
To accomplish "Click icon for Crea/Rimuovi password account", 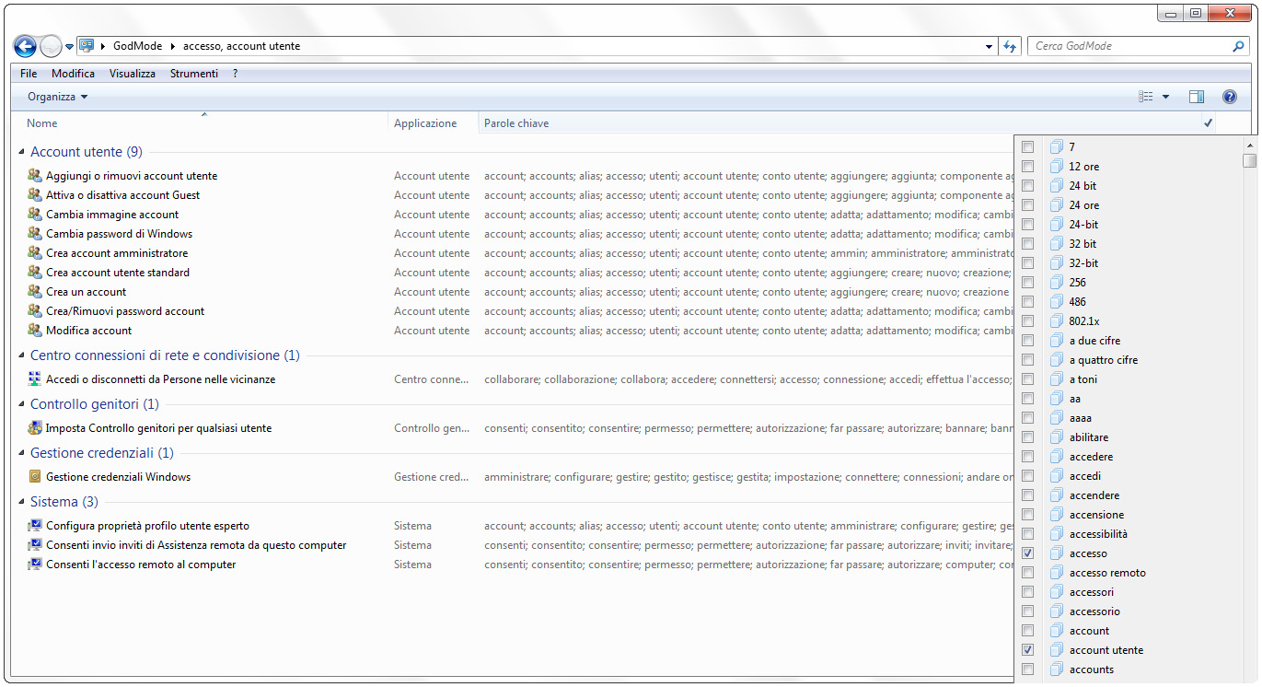I will [x=35, y=311].
